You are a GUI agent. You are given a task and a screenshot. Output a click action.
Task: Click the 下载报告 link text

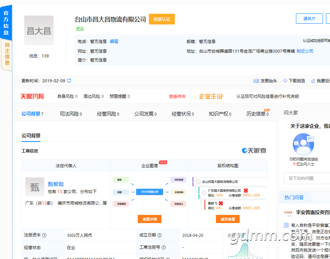tap(297, 81)
